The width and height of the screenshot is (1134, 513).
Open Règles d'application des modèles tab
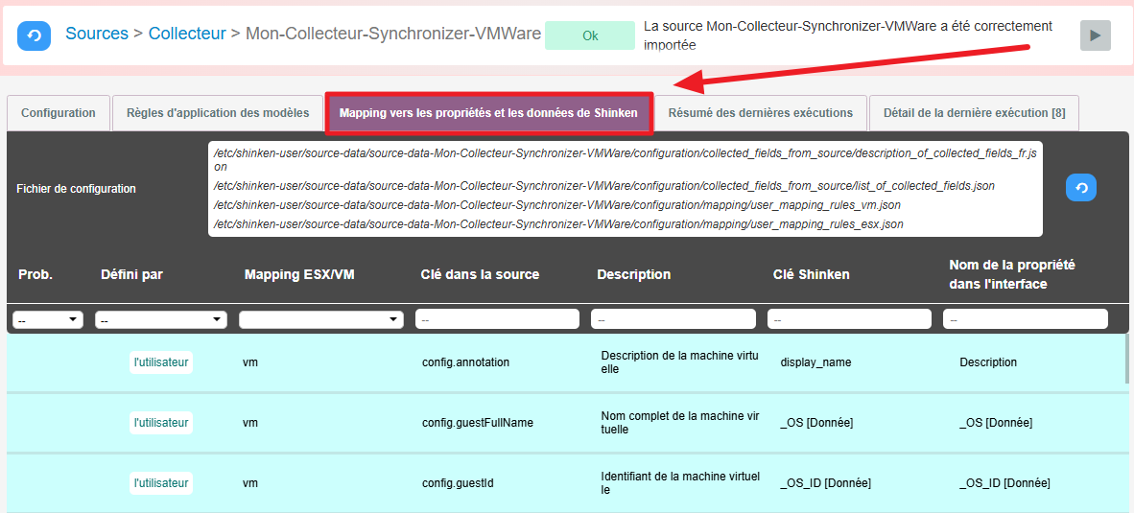(218, 113)
